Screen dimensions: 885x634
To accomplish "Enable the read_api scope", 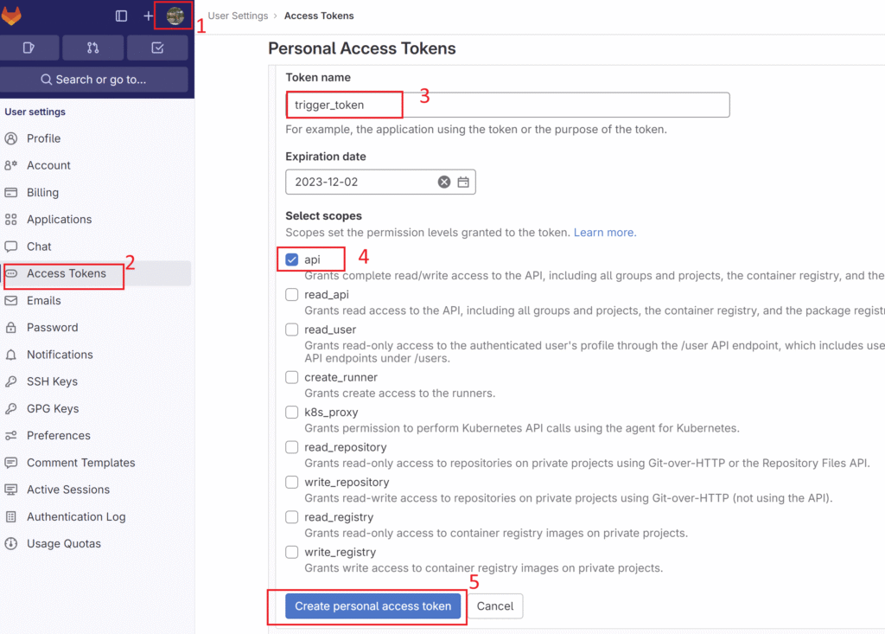I will (x=291, y=294).
